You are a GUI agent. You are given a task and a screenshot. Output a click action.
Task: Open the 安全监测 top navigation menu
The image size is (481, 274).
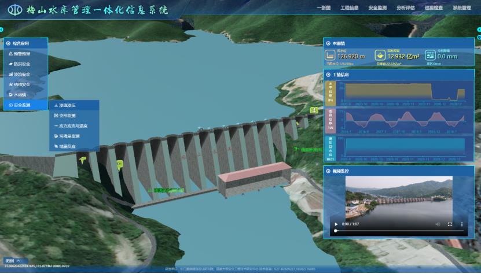[x=377, y=8]
